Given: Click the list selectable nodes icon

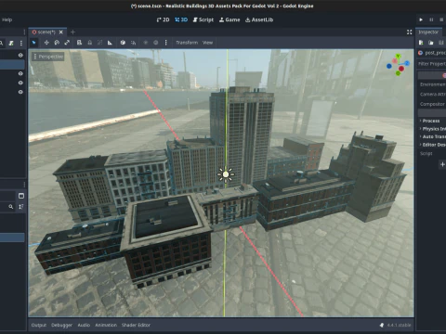Looking at the screenshot, I should pyautogui.click(x=79, y=43).
